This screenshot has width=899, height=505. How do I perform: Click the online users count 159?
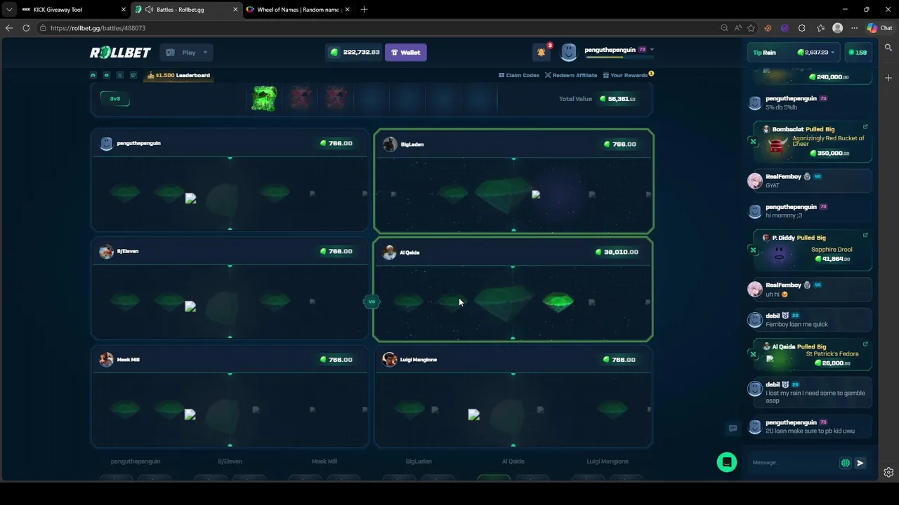(857, 53)
